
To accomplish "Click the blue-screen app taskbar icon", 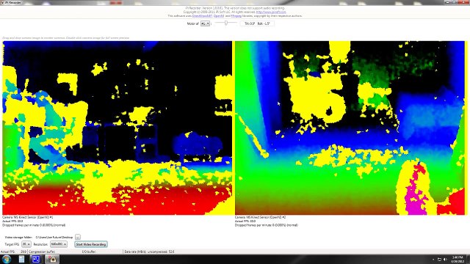I will pos(36,259).
